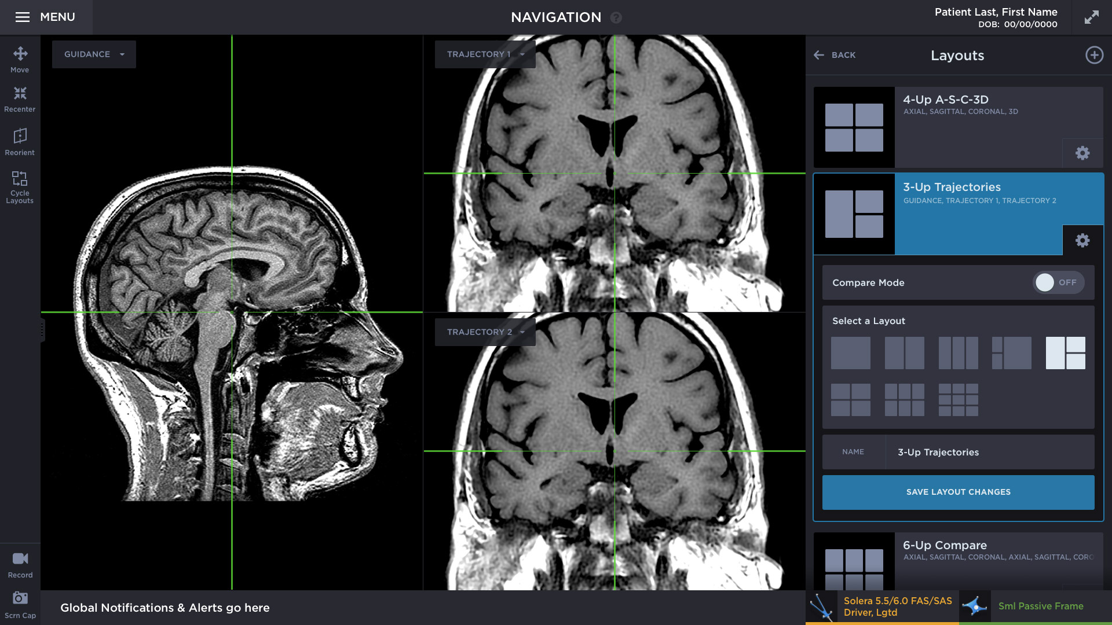Go BACK from Layouts panel
1112x625 pixels.
(x=835, y=55)
